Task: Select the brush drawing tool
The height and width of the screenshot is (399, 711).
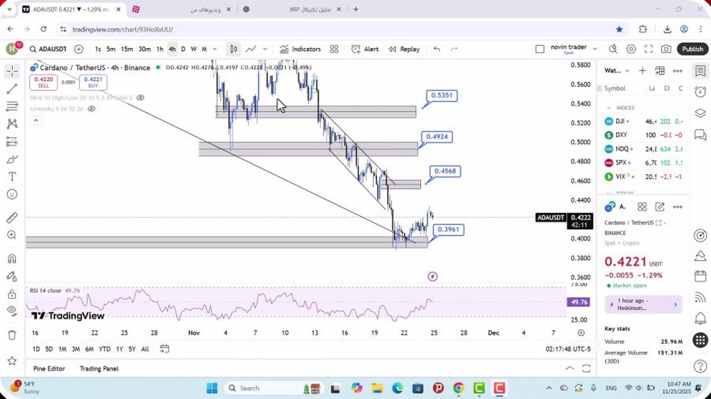Action: point(12,159)
